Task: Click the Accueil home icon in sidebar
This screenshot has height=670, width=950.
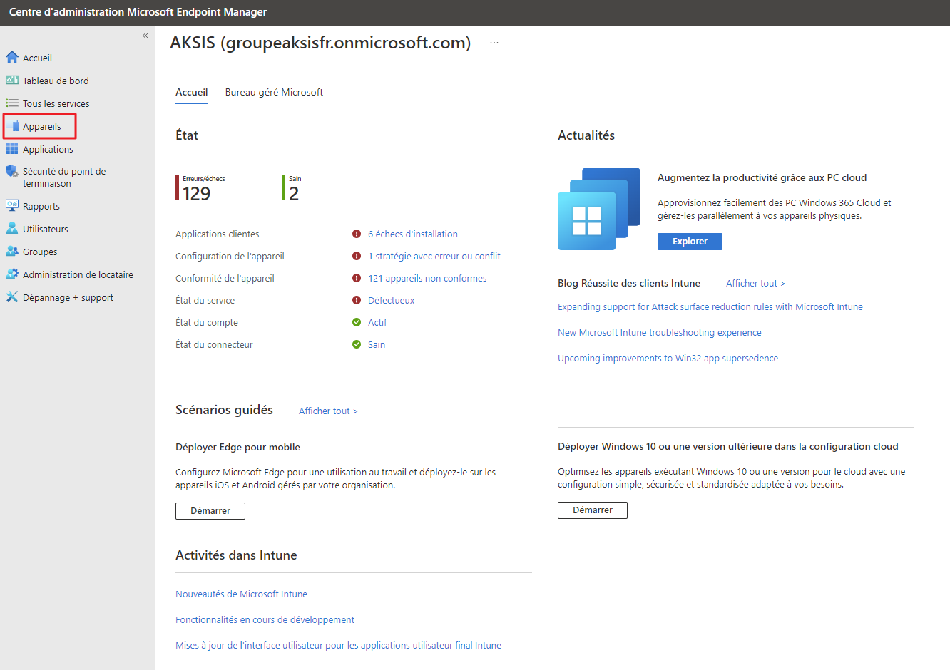Action: (x=12, y=58)
